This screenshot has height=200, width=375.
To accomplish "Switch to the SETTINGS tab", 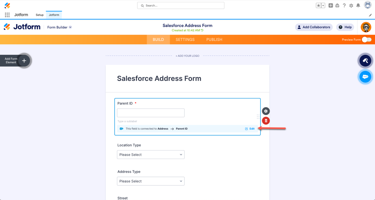I will [x=185, y=40].
